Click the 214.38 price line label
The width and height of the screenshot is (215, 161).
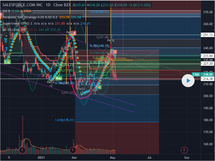pyautogui.click(x=208, y=79)
